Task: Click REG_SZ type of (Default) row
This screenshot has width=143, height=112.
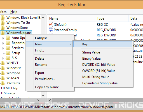Action: pos(102,25)
